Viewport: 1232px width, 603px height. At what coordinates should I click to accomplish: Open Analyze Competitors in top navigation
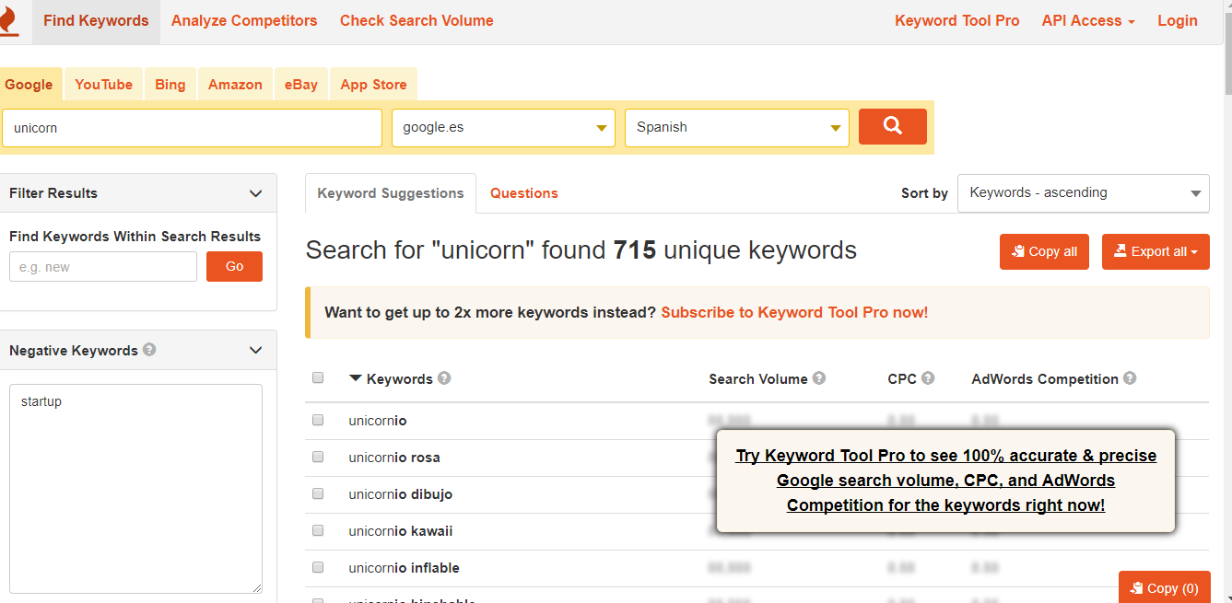point(244,20)
